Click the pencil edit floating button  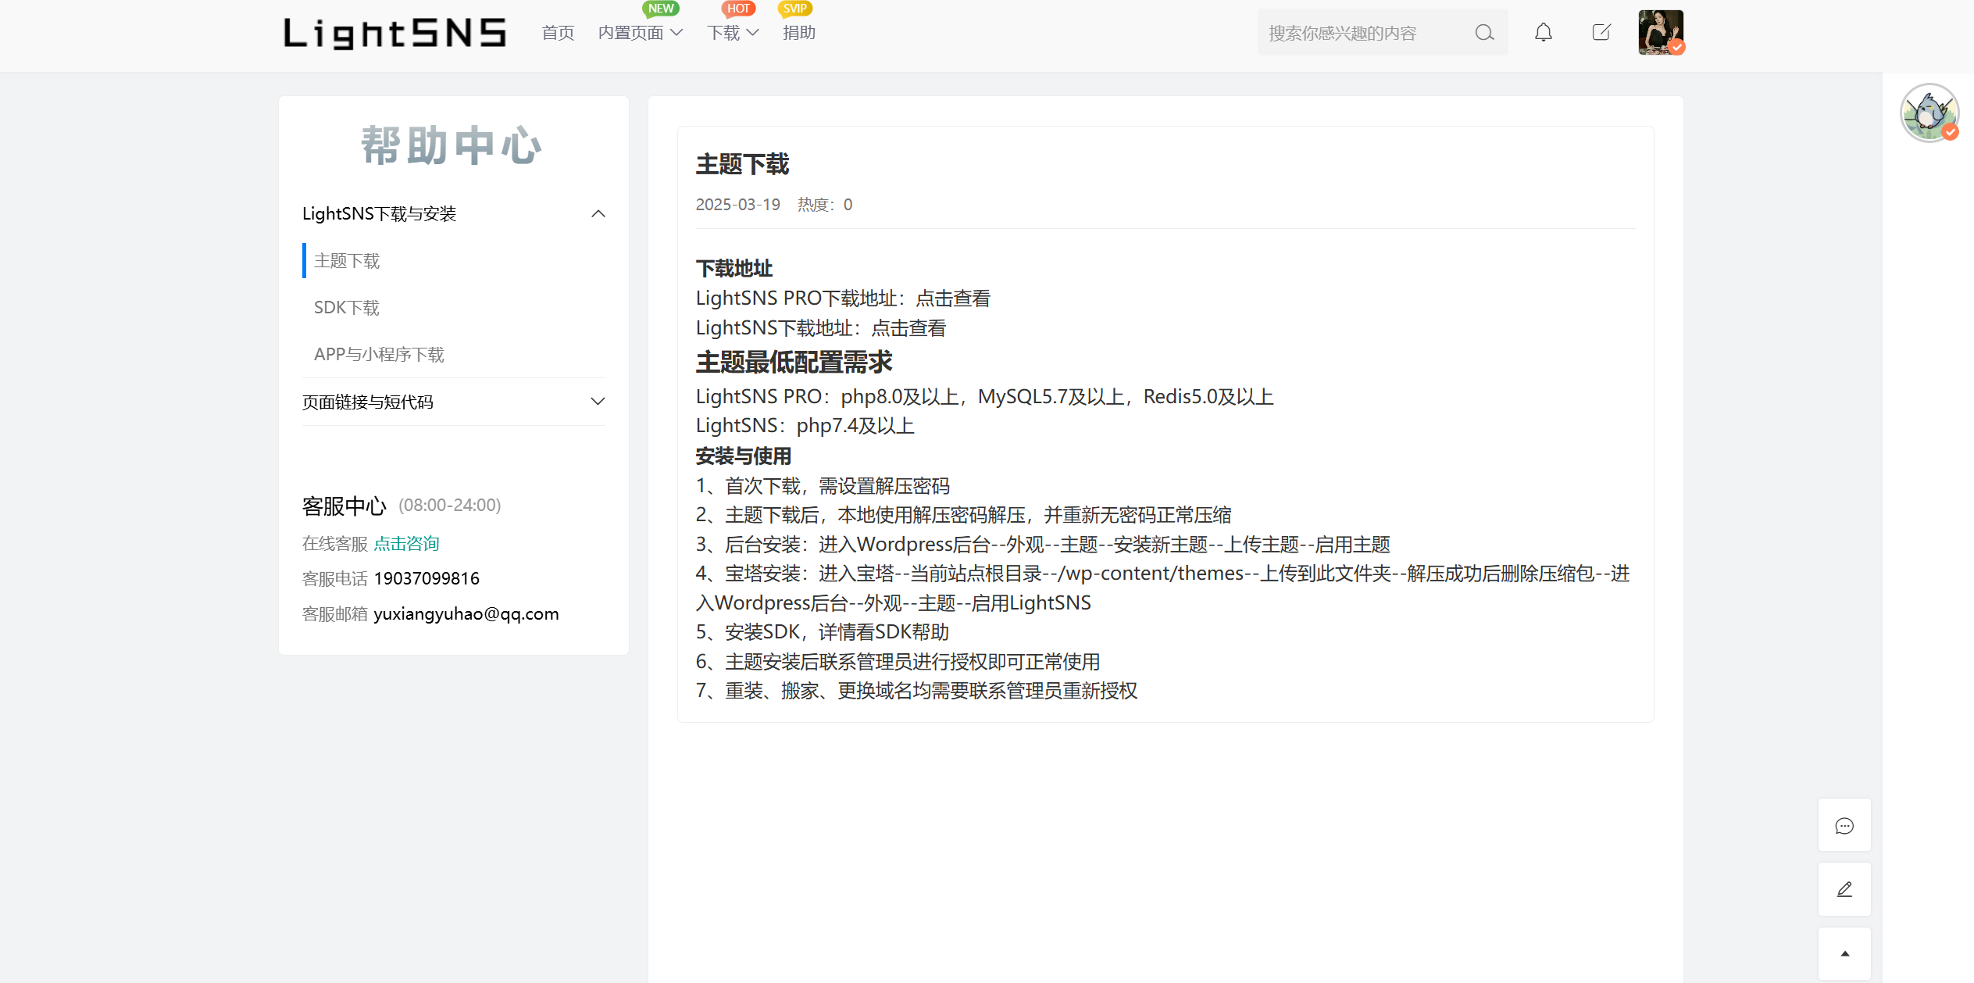pyautogui.click(x=1844, y=889)
